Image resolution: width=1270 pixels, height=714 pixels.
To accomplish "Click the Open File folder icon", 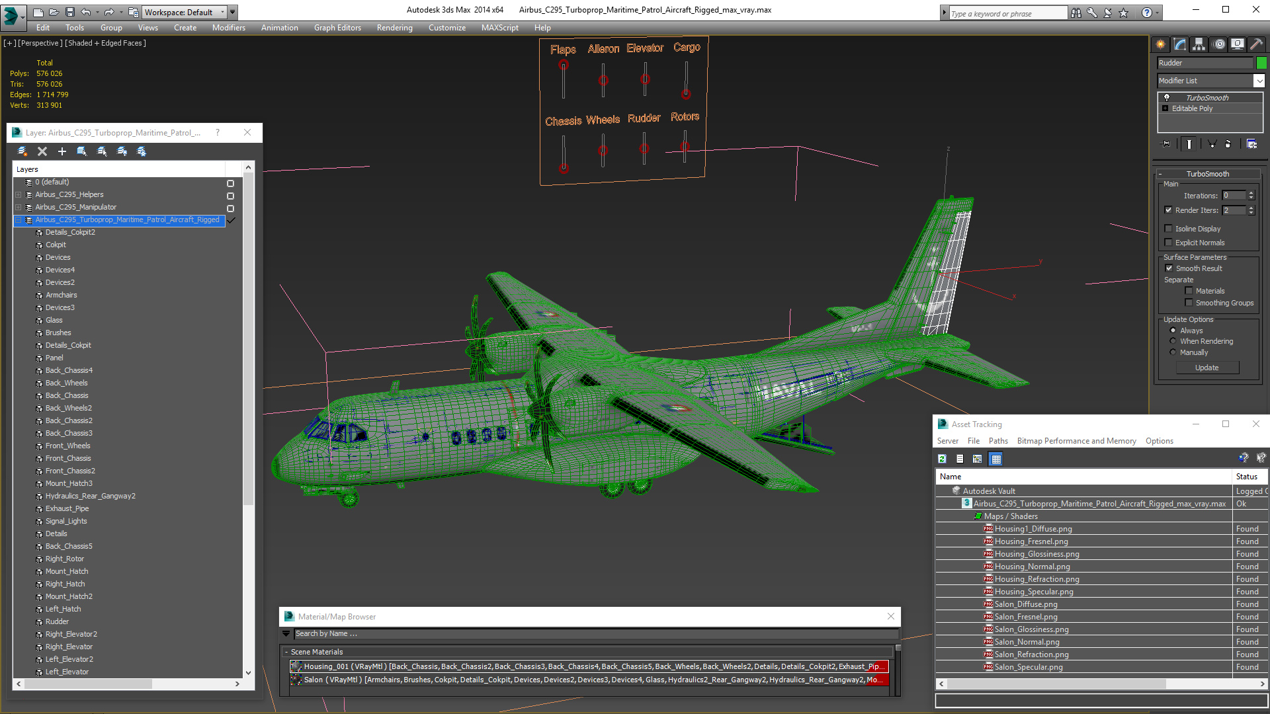I will (x=54, y=12).
